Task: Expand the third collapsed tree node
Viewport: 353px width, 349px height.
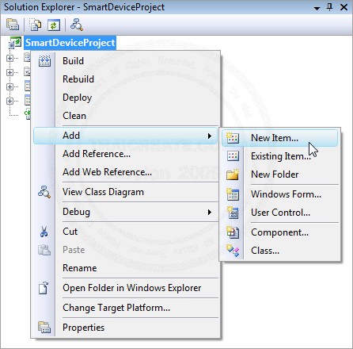Action: tap(9, 86)
